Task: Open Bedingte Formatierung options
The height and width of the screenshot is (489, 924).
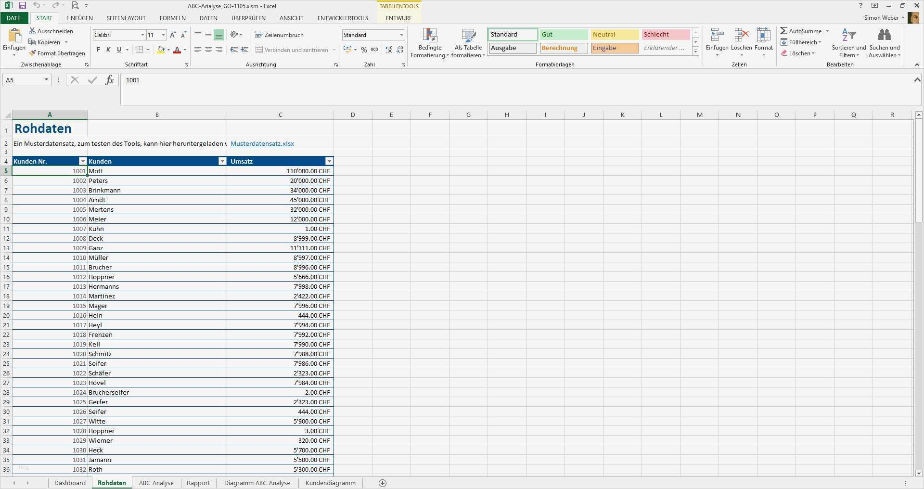Action: coord(430,43)
